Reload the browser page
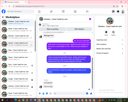This screenshot has width=128, height=102. click(x=9, y=6)
